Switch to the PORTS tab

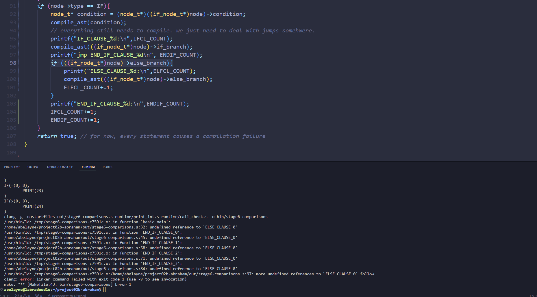[107, 167]
